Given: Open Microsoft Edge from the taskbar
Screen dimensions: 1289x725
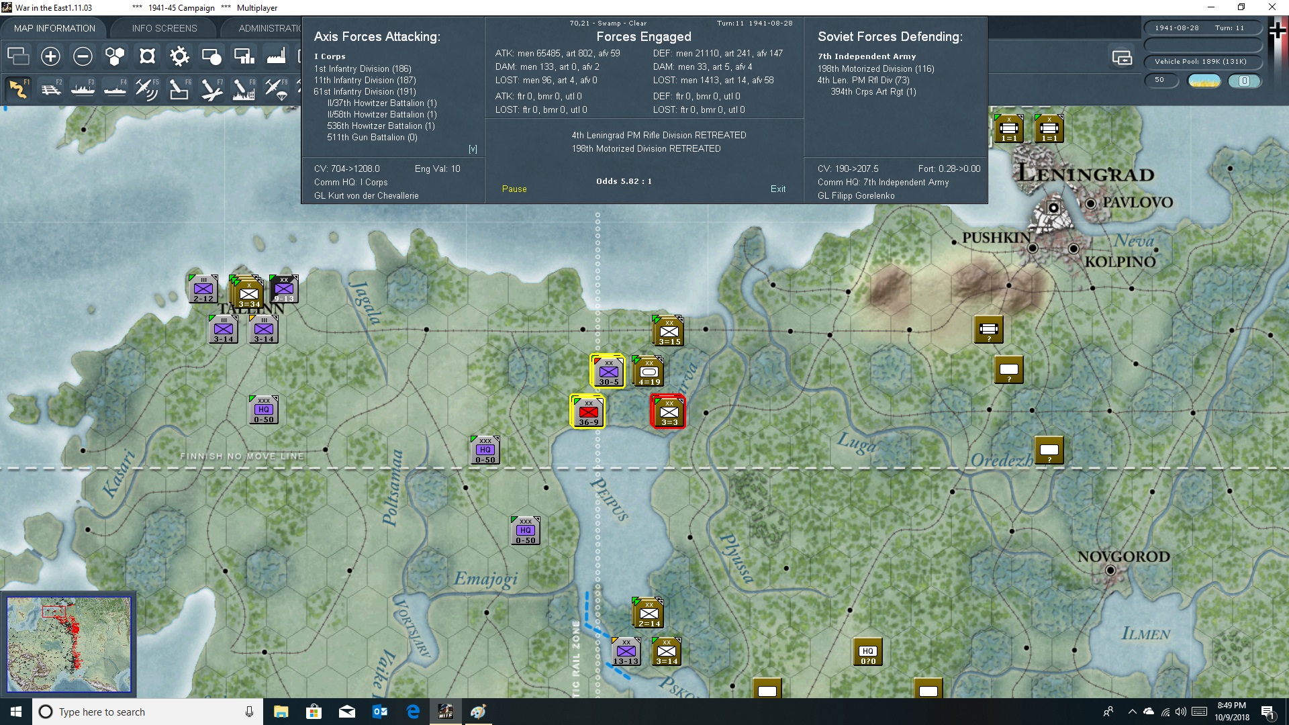Looking at the screenshot, I should click(413, 712).
